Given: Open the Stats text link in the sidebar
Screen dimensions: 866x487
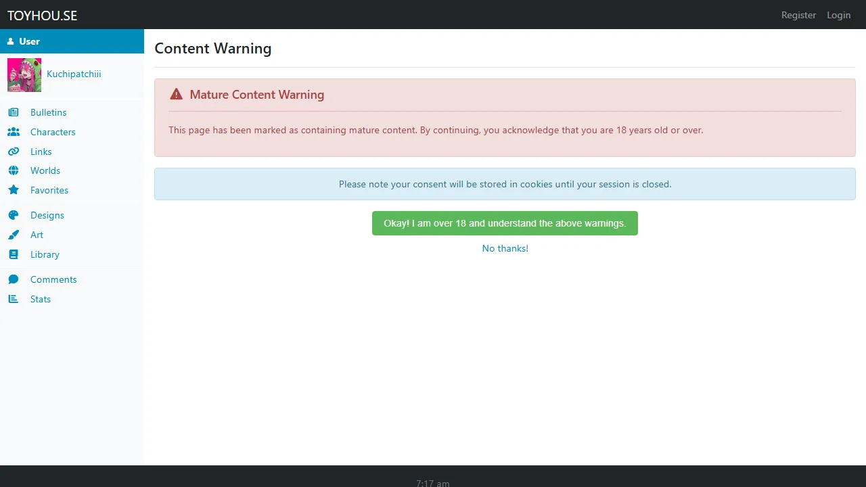Looking at the screenshot, I should tap(41, 299).
